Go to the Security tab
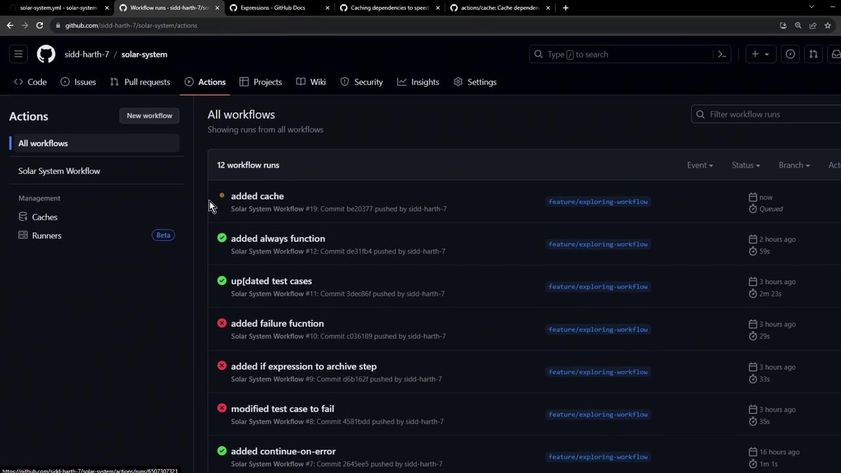 coord(361,82)
